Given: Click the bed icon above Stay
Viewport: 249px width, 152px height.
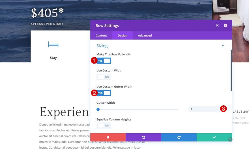Looking at the screenshot, I should click(x=53, y=45).
